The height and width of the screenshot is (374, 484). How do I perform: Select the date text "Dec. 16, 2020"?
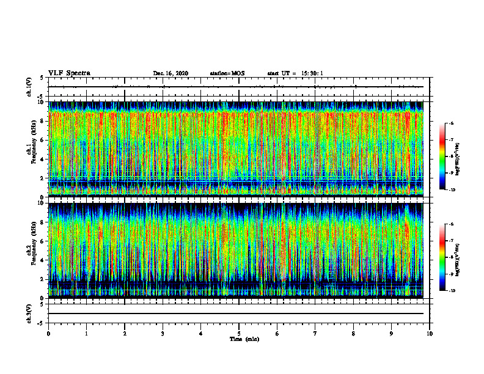(x=170, y=73)
